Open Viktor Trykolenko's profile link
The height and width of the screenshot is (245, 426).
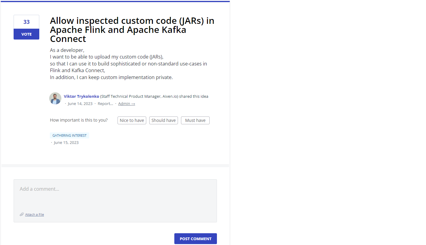click(81, 97)
